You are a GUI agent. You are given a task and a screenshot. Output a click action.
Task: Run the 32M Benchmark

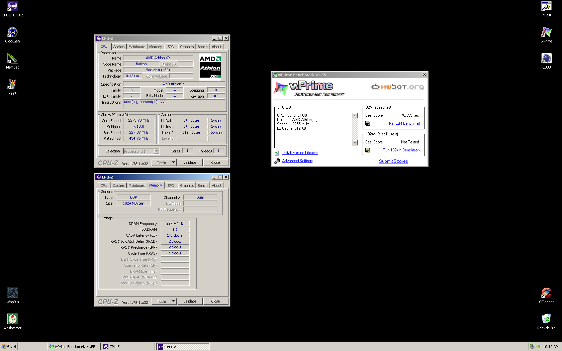(x=404, y=123)
